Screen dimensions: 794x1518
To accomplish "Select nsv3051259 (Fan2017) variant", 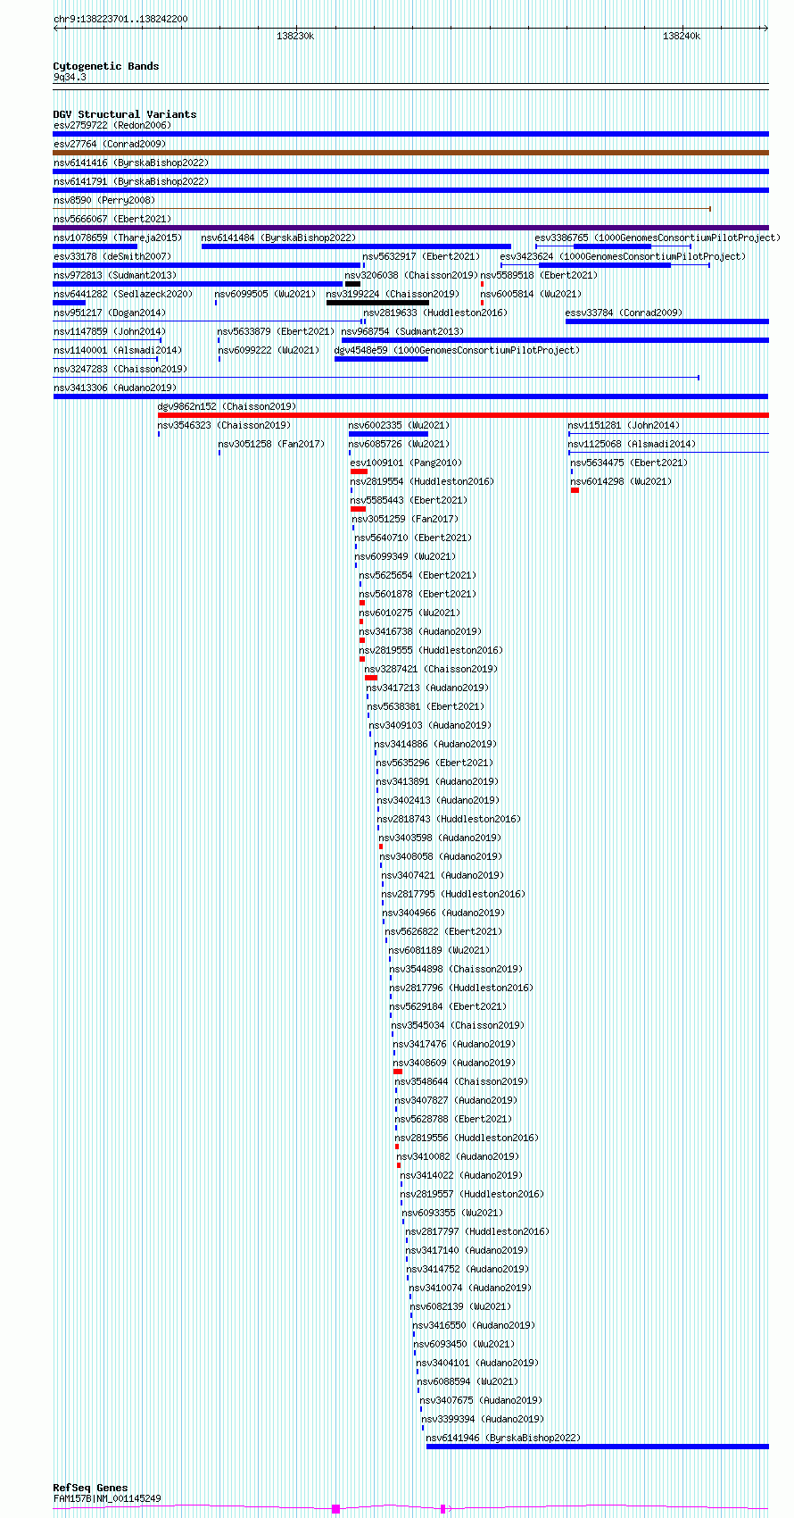I will coord(405,519).
